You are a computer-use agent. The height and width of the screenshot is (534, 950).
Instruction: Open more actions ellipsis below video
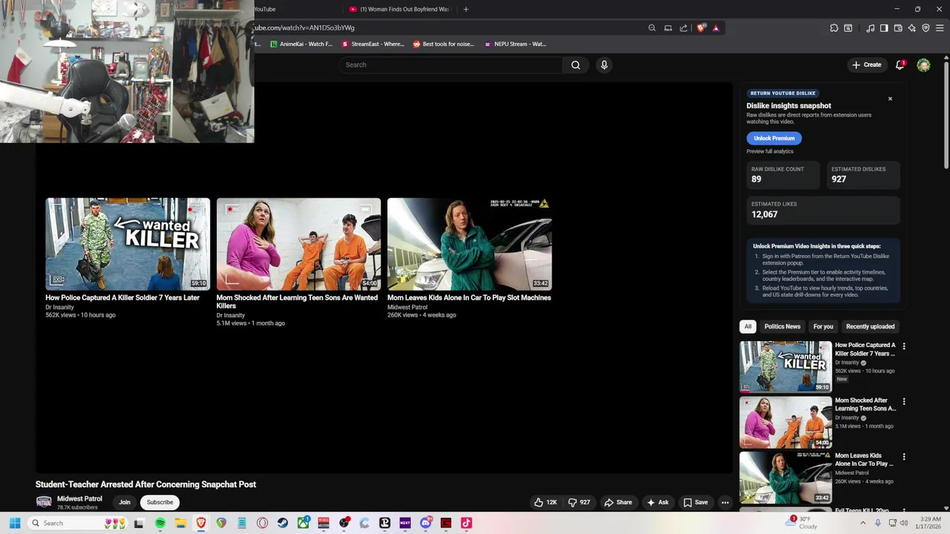coord(725,502)
